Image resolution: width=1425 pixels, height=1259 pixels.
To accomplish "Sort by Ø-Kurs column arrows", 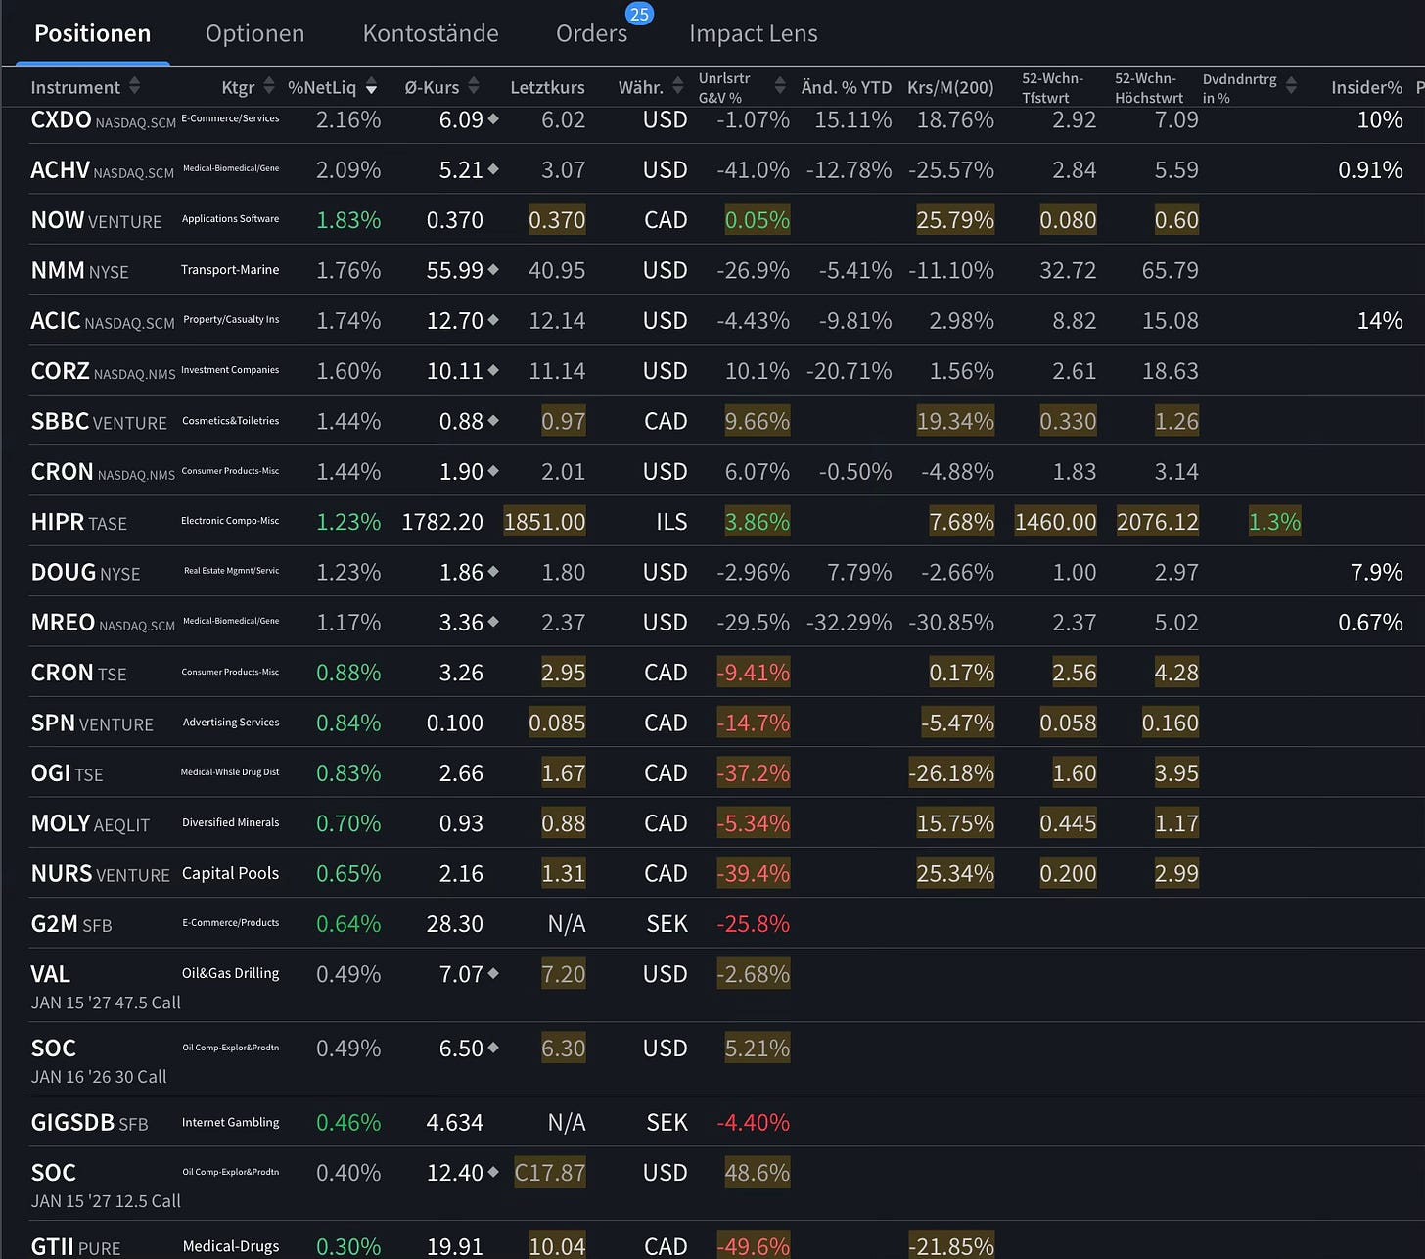I will click(x=474, y=86).
